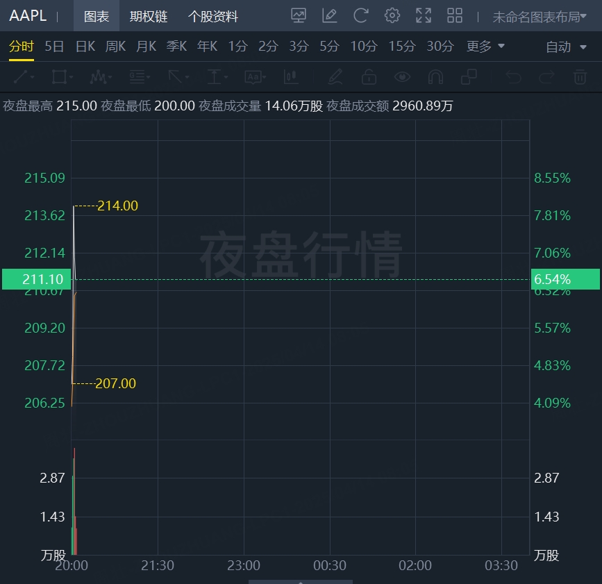Switch to the 季K chart
The width and height of the screenshot is (602, 584).
click(176, 47)
